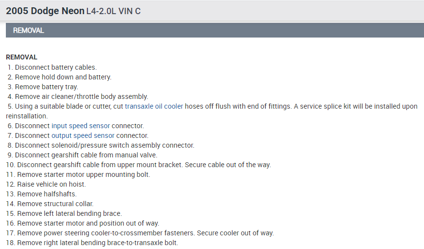Click step 11 starter motor upper mounting bolt
Image resolution: width=424 pixels, height=249 pixels.
(x=84, y=174)
